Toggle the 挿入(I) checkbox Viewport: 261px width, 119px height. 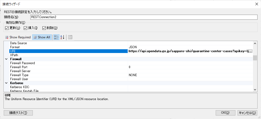pos(26,28)
